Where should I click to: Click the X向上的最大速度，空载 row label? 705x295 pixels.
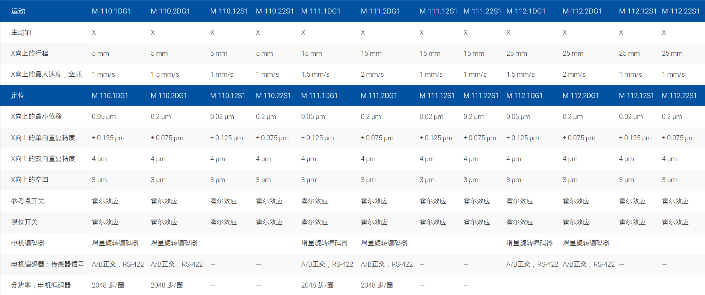[46, 75]
